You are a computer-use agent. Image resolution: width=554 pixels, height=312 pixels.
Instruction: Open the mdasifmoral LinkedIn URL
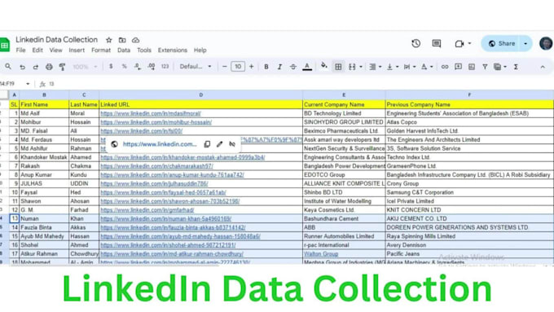click(151, 113)
